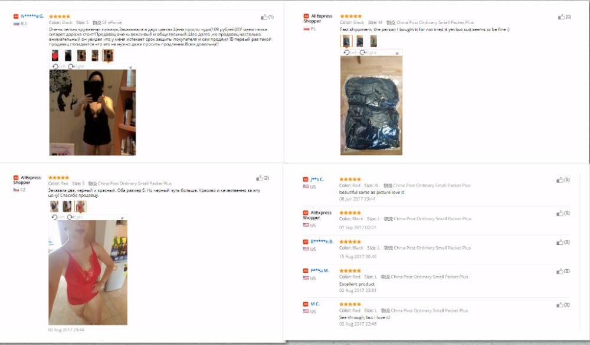Click thumbs-up on the PL shopper review
This screenshot has width=590, height=345.
pos(562,17)
